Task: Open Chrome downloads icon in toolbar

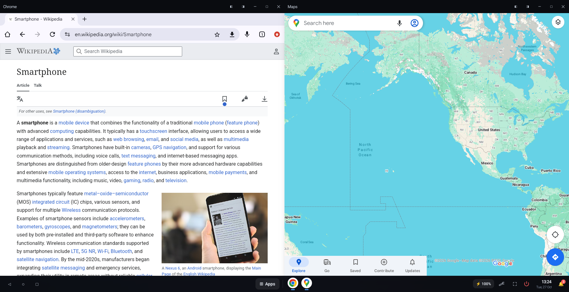Action: [x=232, y=34]
